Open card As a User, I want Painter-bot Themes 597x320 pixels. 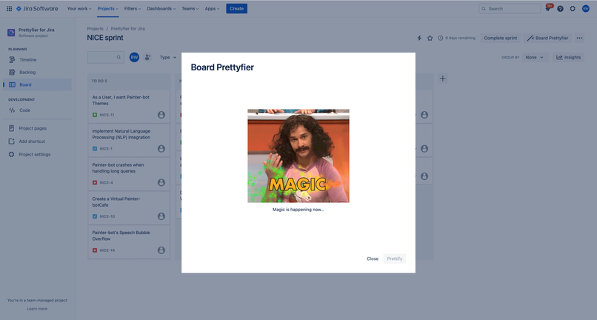point(129,107)
